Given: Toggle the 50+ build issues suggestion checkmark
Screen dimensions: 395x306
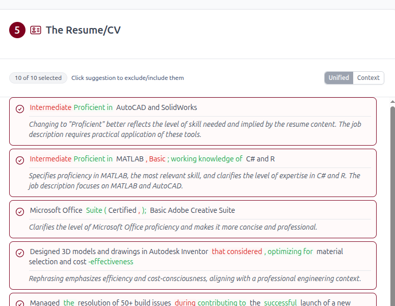Looking at the screenshot, I should click(x=20, y=303).
